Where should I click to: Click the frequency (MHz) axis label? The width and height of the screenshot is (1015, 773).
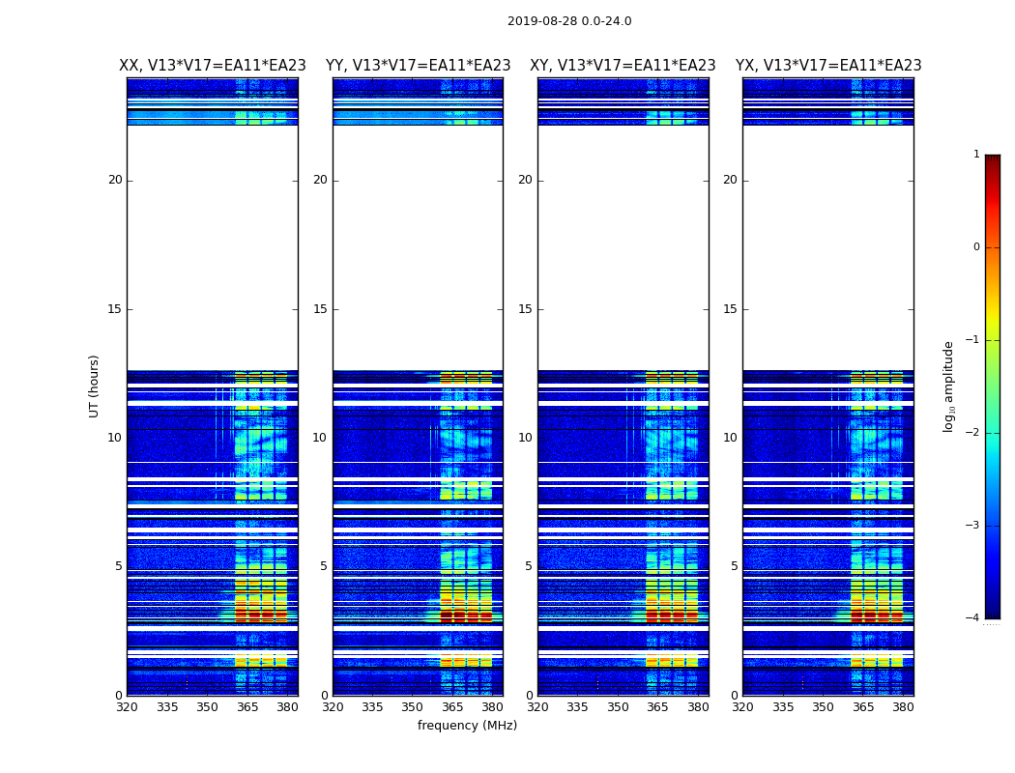tap(467, 726)
